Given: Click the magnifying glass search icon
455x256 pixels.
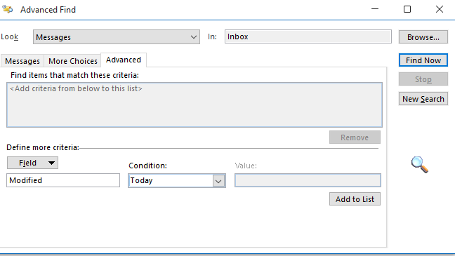Looking at the screenshot, I should coord(420,164).
